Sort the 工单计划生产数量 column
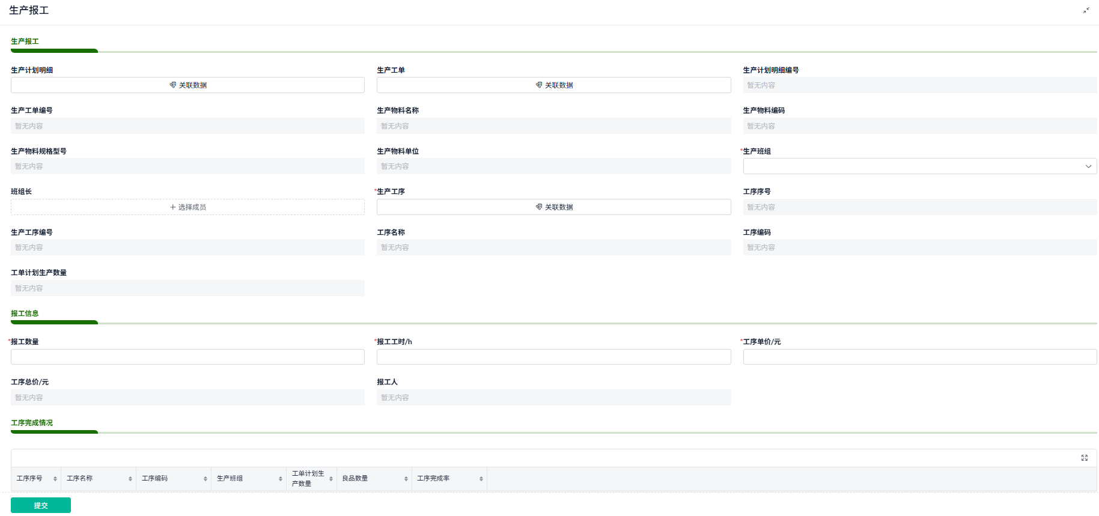This screenshot has width=1099, height=516. (331, 479)
